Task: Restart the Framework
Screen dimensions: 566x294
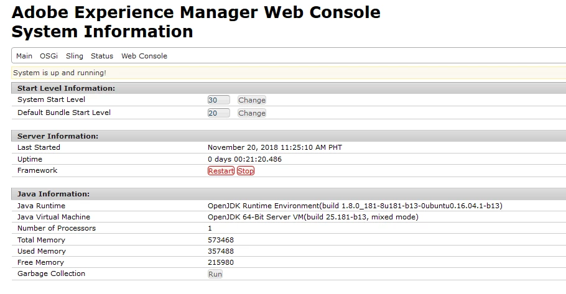Action: (x=221, y=171)
